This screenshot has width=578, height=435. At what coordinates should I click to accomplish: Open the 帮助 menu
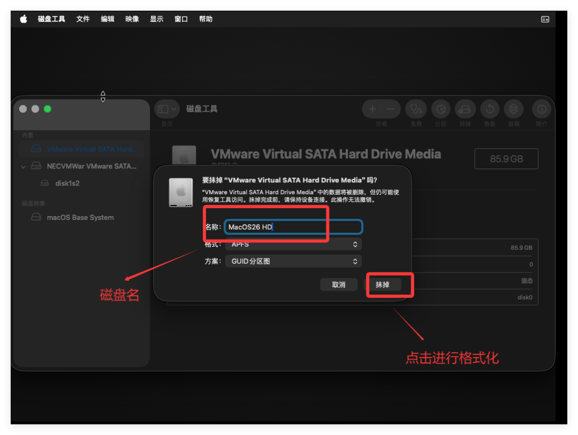[x=206, y=19]
